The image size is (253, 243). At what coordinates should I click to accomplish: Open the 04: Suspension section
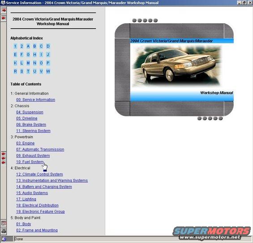click(x=30, y=112)
